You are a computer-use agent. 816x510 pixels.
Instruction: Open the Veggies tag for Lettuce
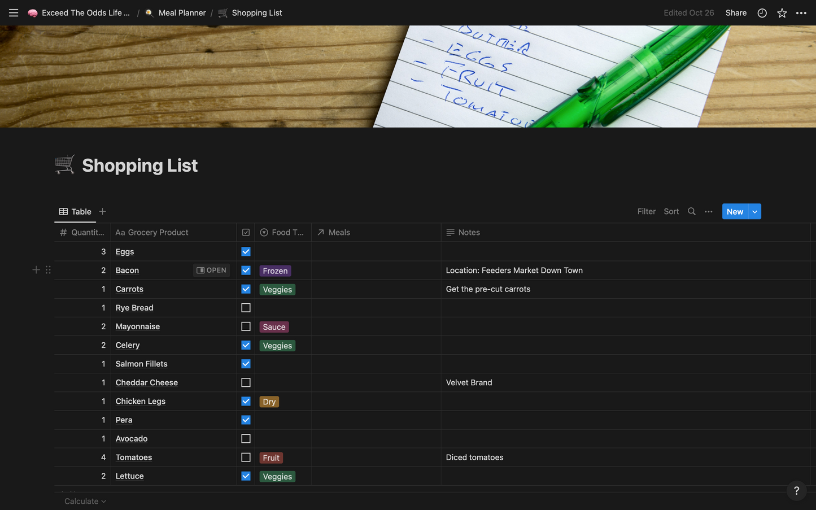(277, 477)
